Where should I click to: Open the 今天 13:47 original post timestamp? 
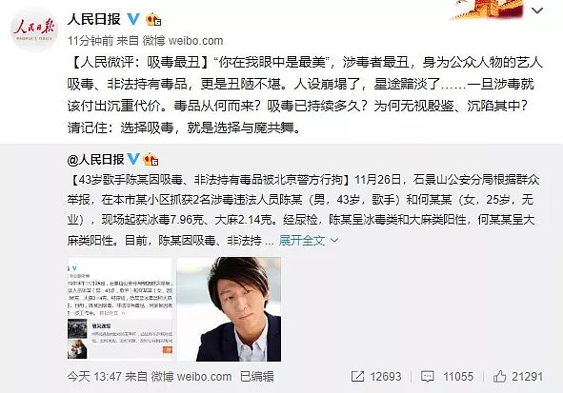[94, 377]
